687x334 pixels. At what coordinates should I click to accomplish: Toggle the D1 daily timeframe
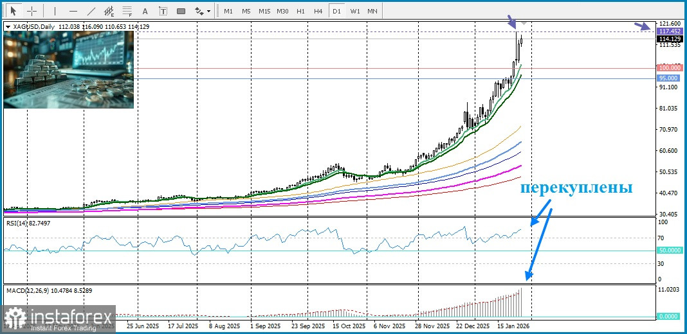coord(336,11)
